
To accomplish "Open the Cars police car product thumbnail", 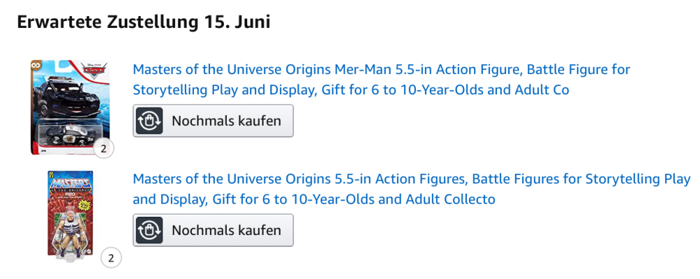I will 69,108.
